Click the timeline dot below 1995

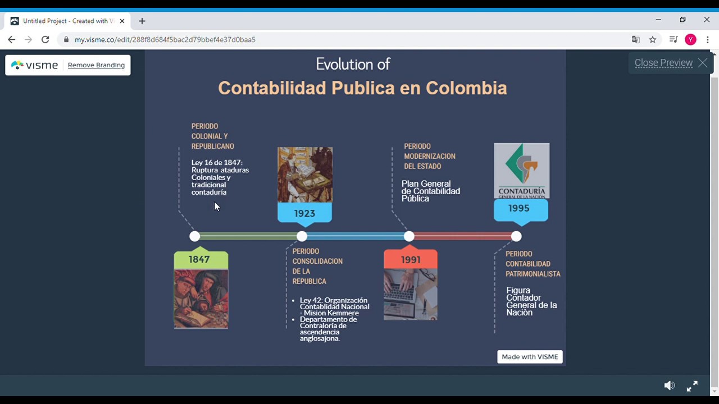tap(516, 236)
